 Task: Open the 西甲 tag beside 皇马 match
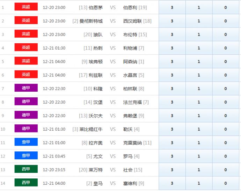pos(26,182)
